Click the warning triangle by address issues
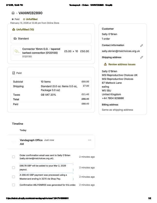157x203 pixels. 105,65
